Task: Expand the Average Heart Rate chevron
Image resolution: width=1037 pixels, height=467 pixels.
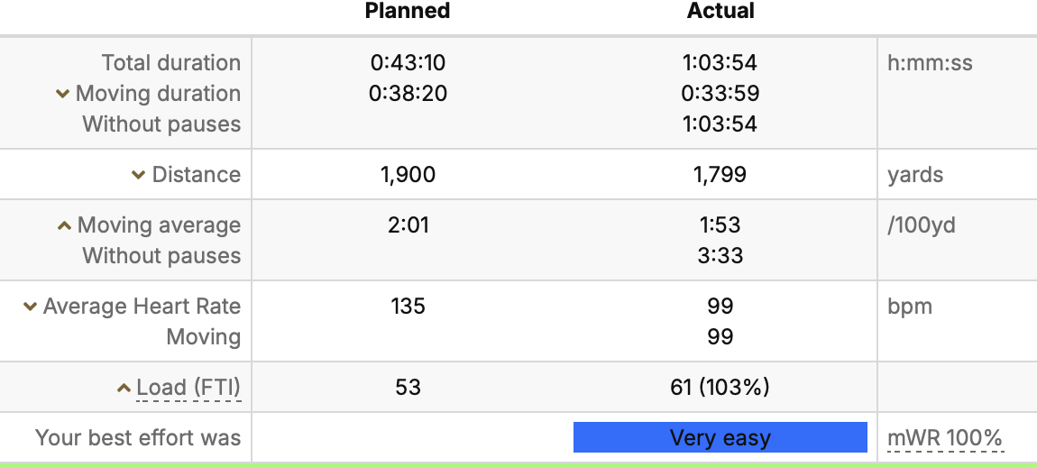Action: 30,307
